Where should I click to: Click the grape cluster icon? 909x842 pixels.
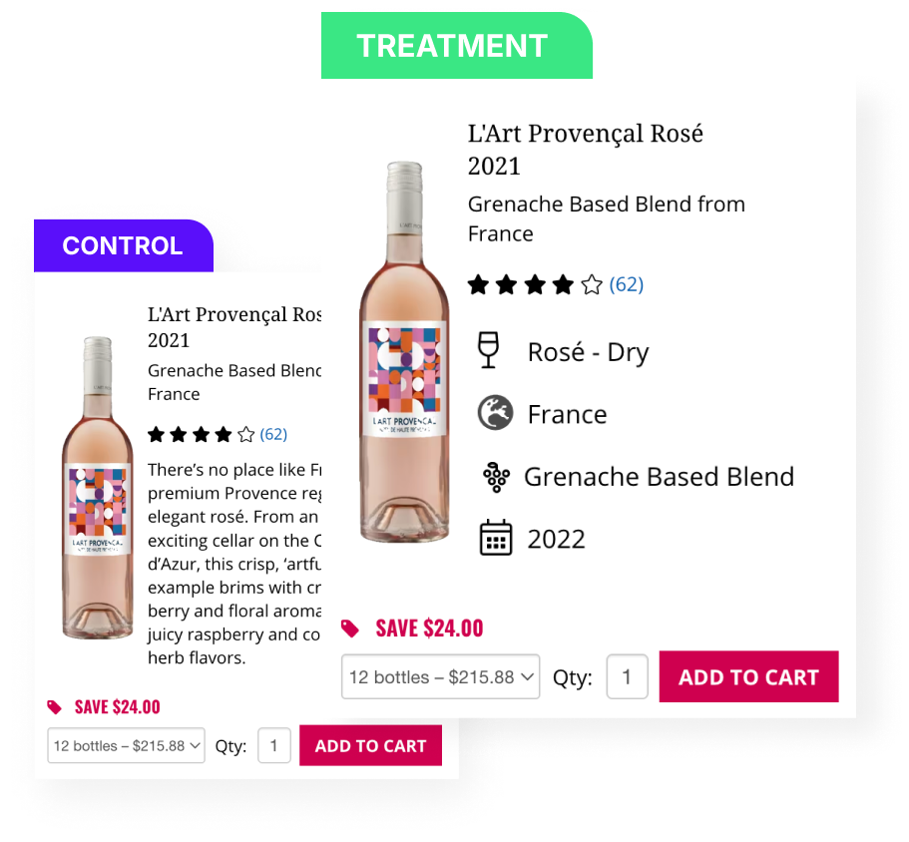point(496,477)
